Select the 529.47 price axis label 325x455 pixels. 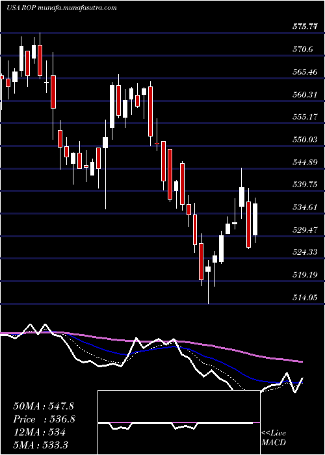(x=305, y=230)
